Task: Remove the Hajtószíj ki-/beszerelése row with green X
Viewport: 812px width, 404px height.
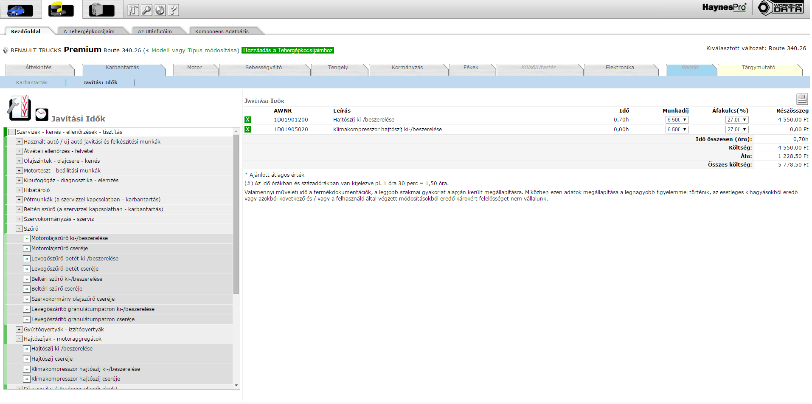Action: coord(248,120)
